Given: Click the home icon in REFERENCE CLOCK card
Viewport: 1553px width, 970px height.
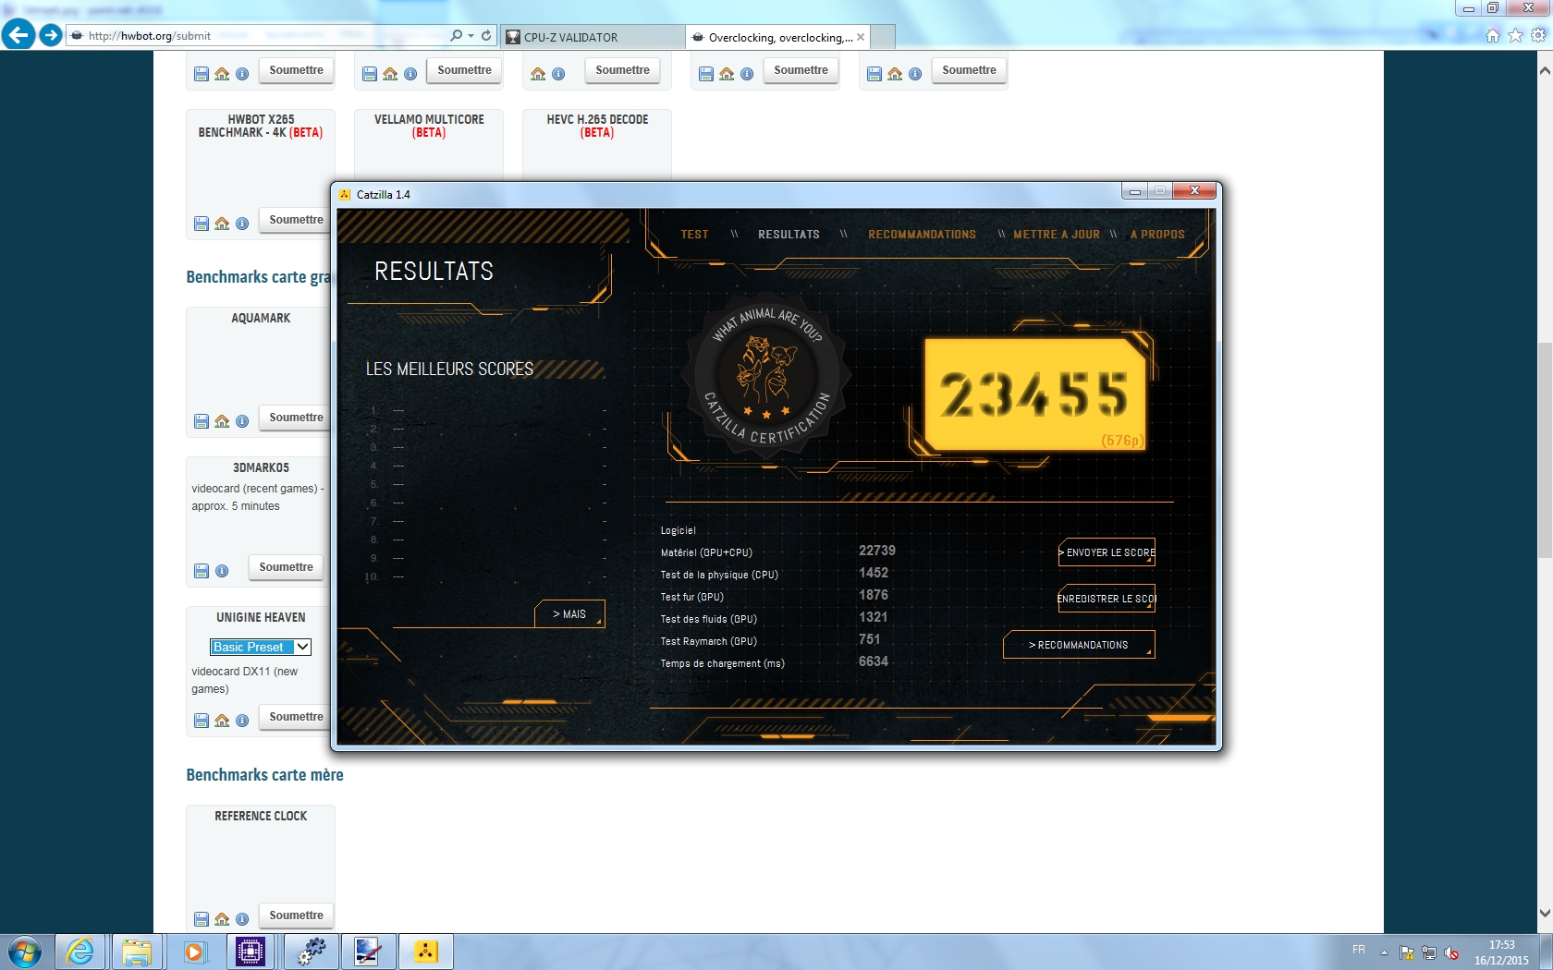Looking at the screenshot, I should [222, 919].
